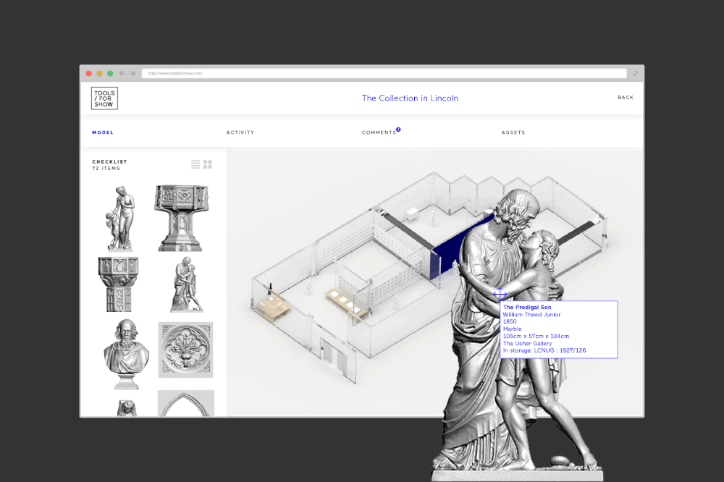Screen dimensions: 724x482
Task: Click the fullscreen expand icon in the browser frame
Action: [x=635, y=73]
